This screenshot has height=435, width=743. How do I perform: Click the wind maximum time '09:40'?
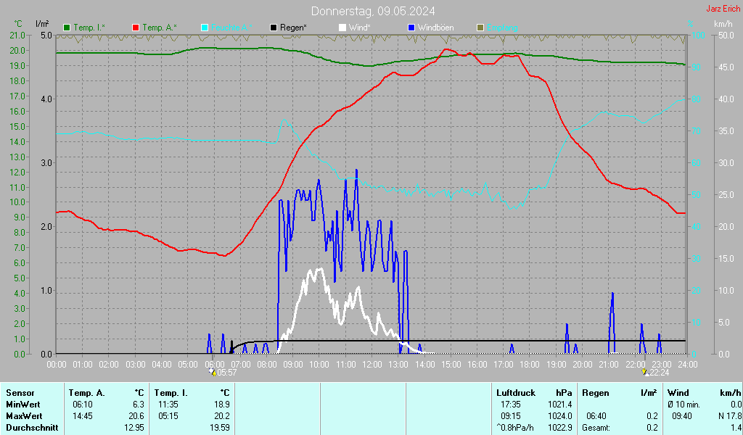pyautogui.click(x=682, y=416)
